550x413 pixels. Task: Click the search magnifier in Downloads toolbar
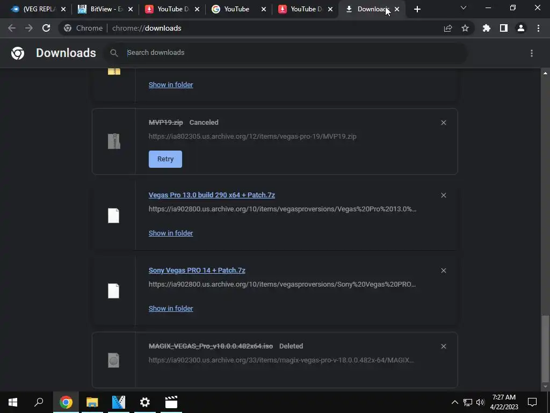coord(114,53)
